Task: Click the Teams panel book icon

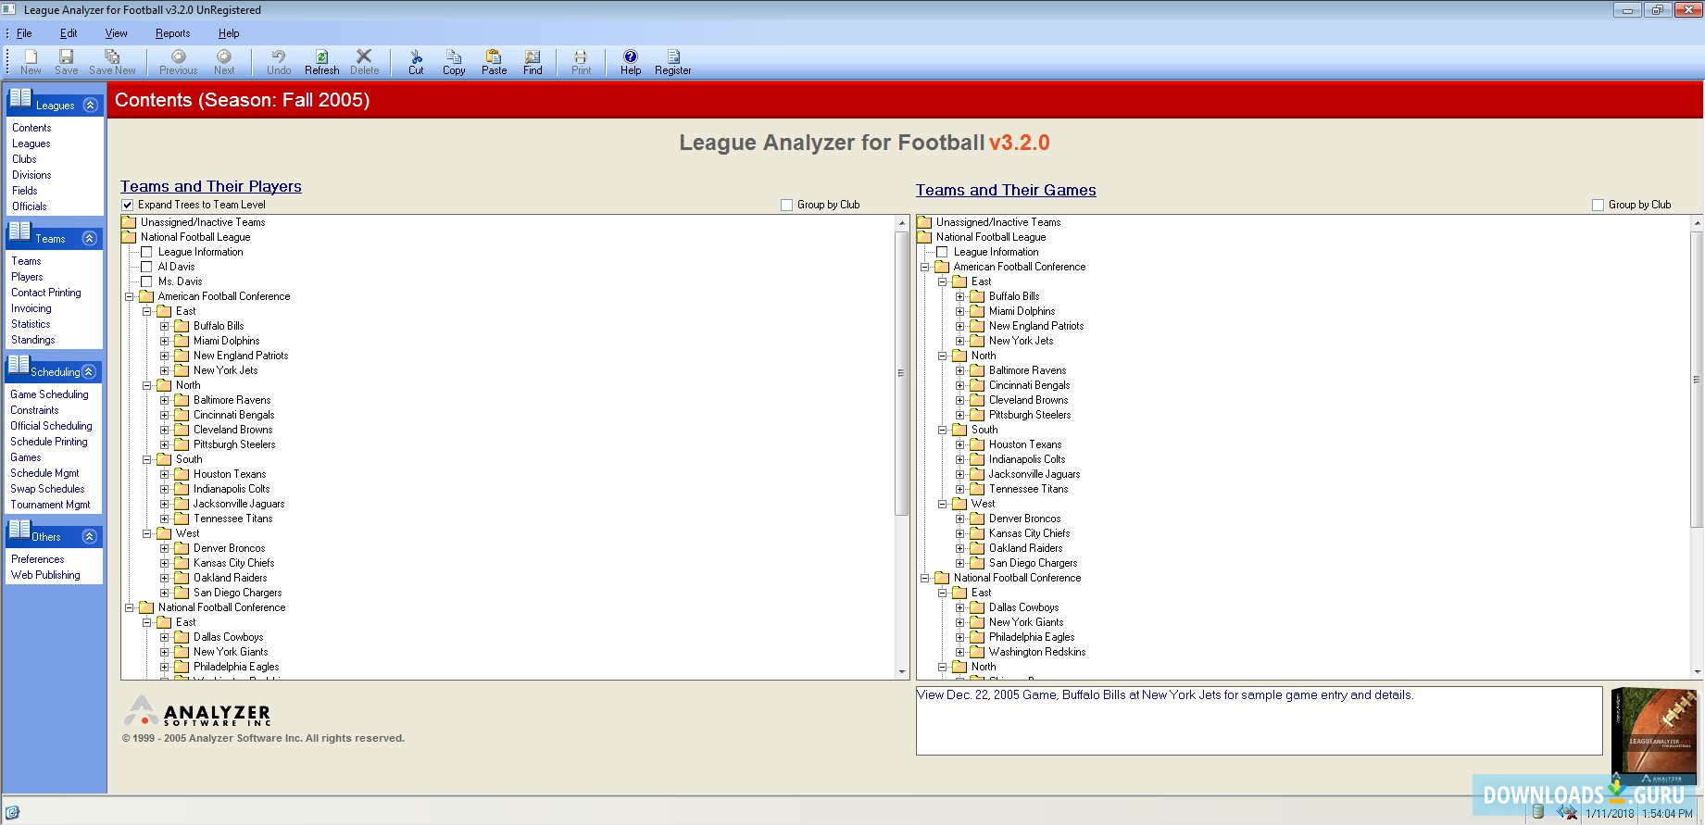Action: click(x=20, y=231)
